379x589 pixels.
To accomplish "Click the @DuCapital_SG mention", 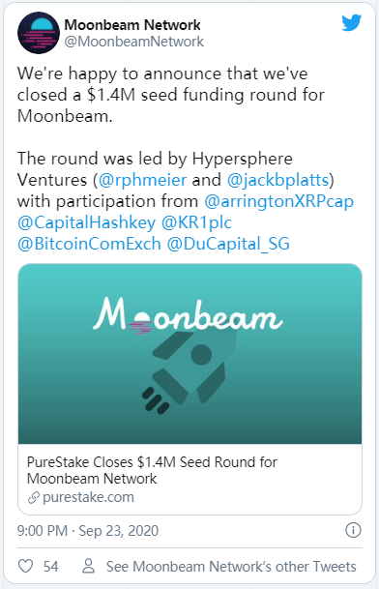I will [x=228, y=244].
